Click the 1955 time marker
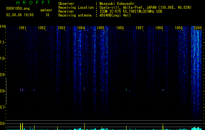Viewport: 205px width, 130px height. (x=100, y=28)
